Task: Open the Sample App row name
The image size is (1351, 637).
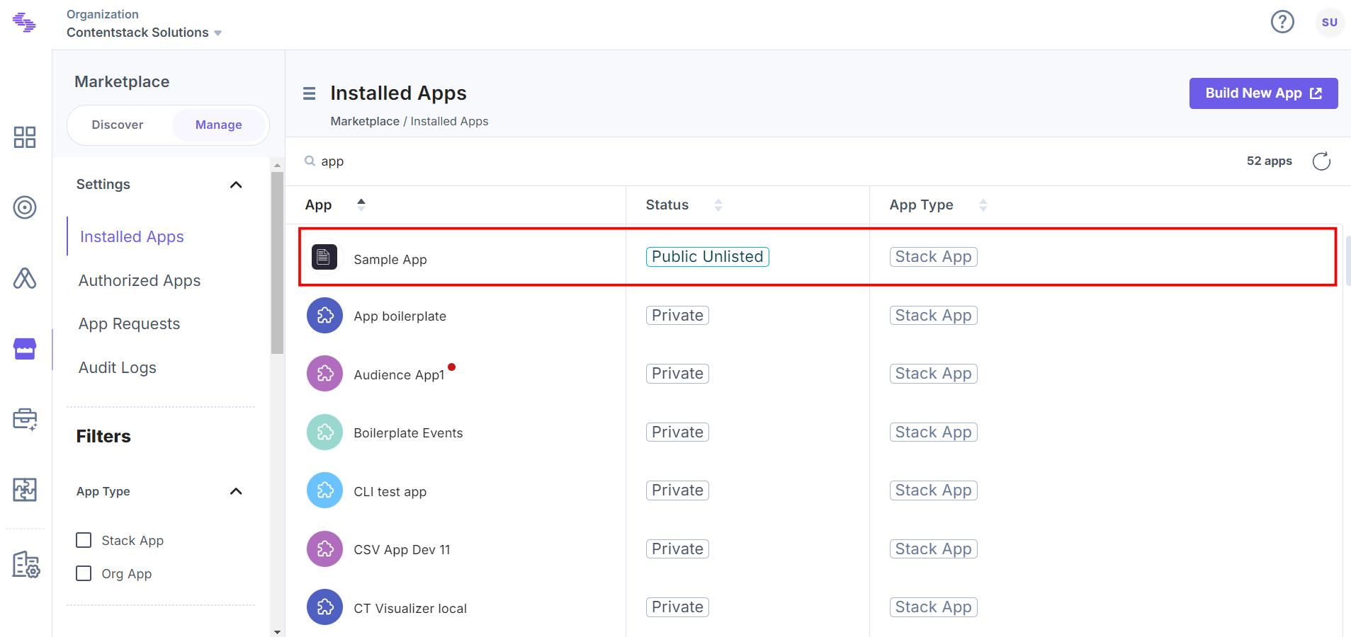Action: pyautogui.click(x=390, y=259)
